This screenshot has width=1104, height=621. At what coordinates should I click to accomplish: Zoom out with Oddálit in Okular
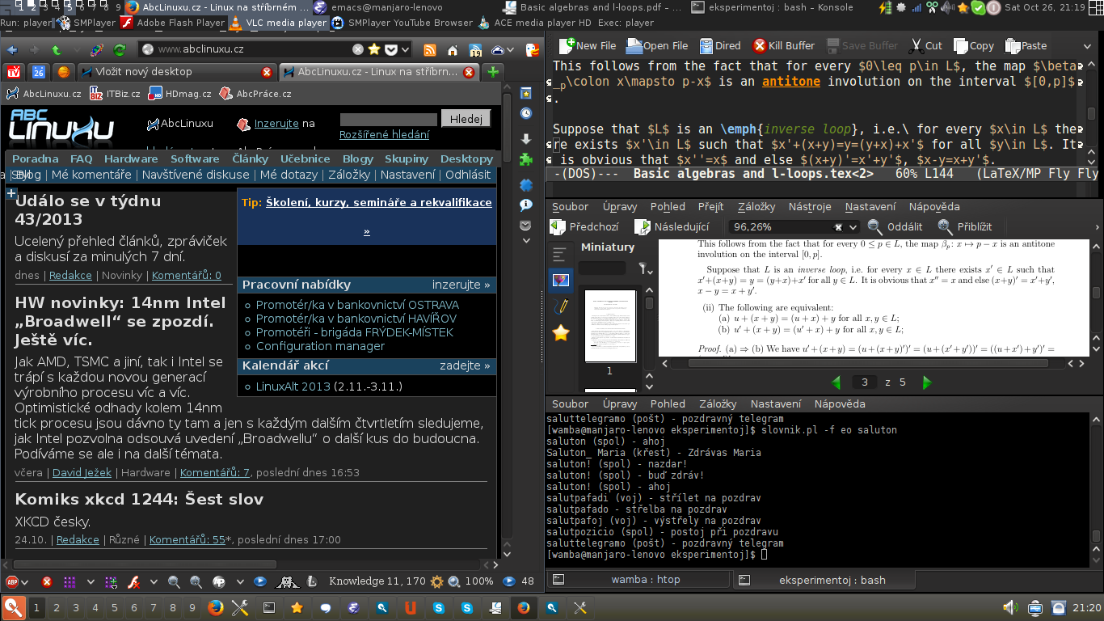[x=895, y=227]
